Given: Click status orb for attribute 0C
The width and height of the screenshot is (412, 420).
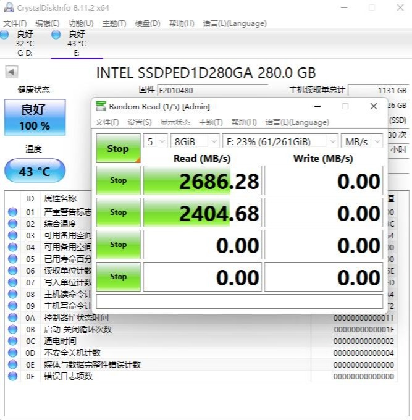Looking at the screenshot, I should click(x=12, y=341).
